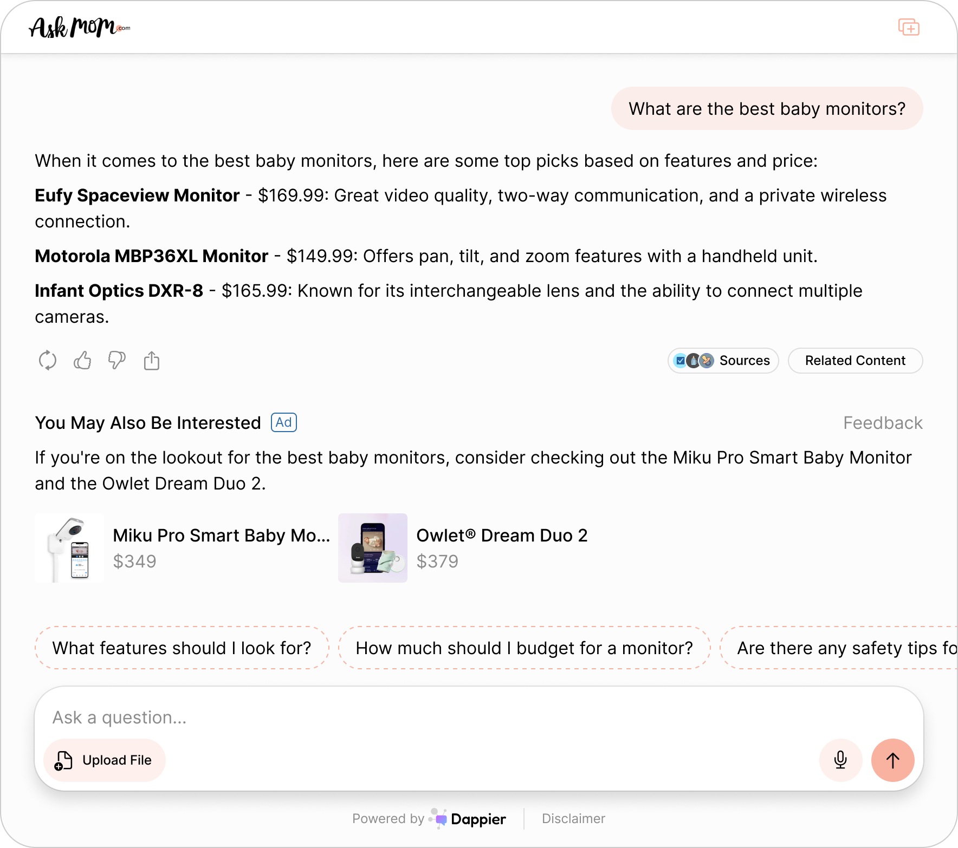Click the user message 'What are the best baby monitors?'
Screen dimensions: 958x848
[767, 108]
